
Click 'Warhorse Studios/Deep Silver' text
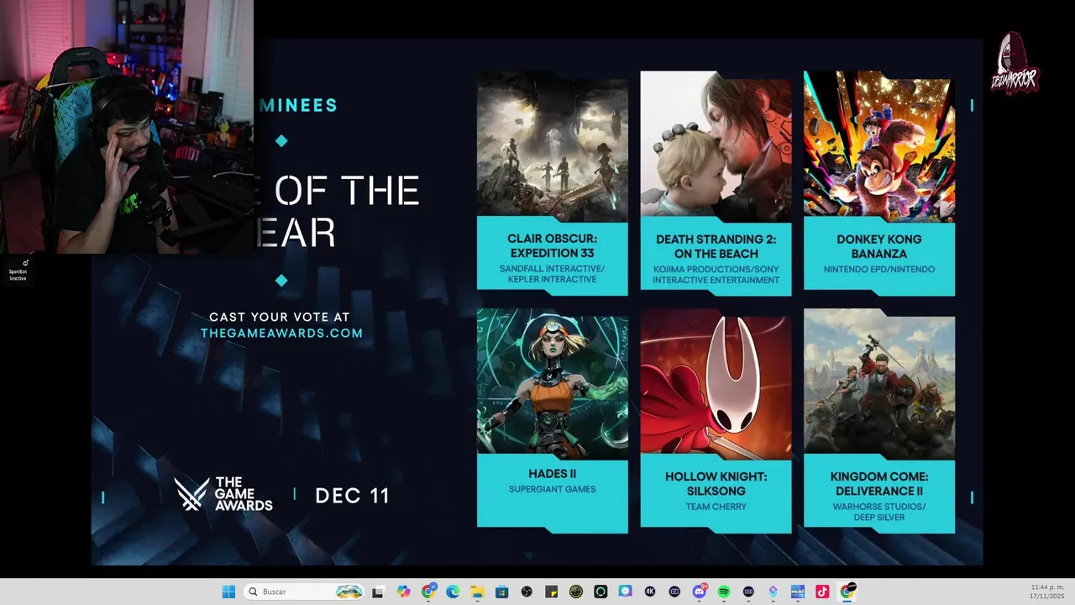click(x=879, y=512)
